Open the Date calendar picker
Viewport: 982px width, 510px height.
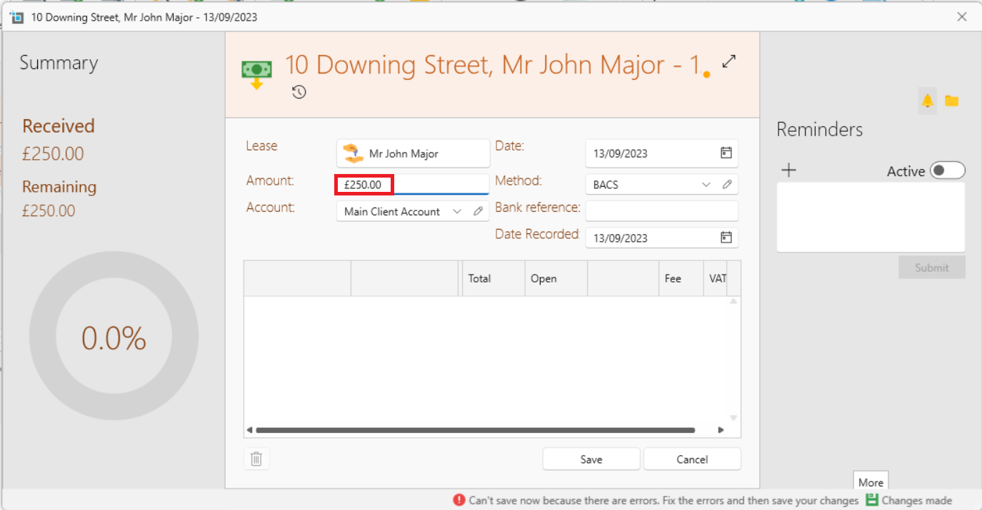pyautogui.click(x=726, y=153)
